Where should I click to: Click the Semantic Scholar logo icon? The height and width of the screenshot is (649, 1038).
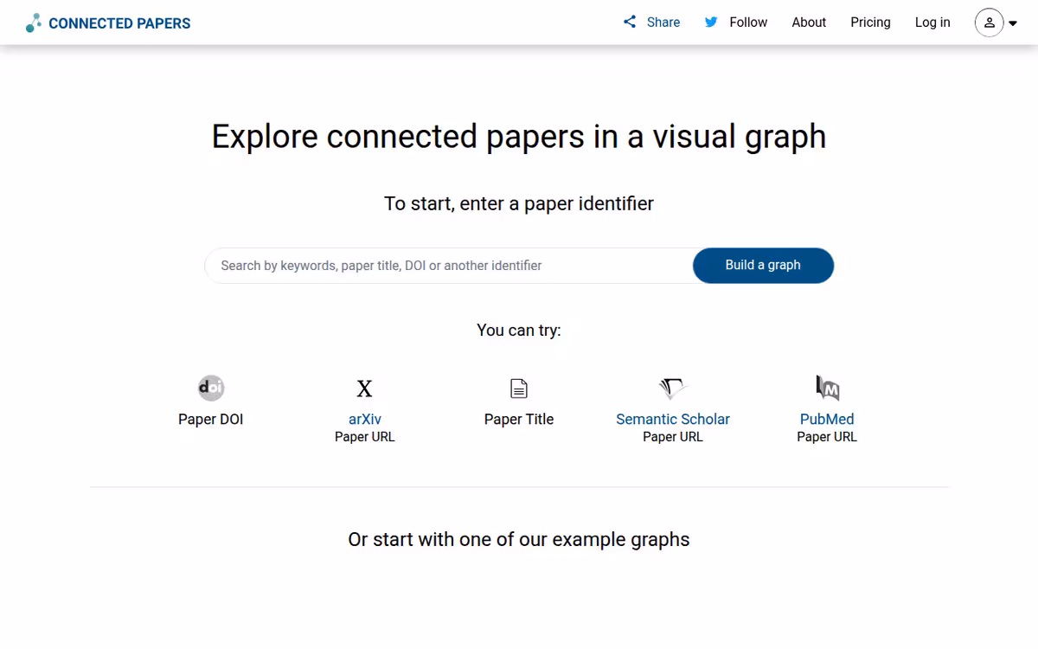pos(673,388)
